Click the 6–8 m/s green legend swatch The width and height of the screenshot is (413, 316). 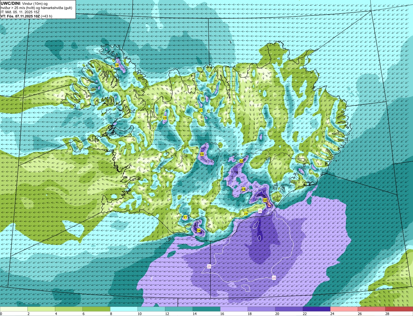[96, 309]
